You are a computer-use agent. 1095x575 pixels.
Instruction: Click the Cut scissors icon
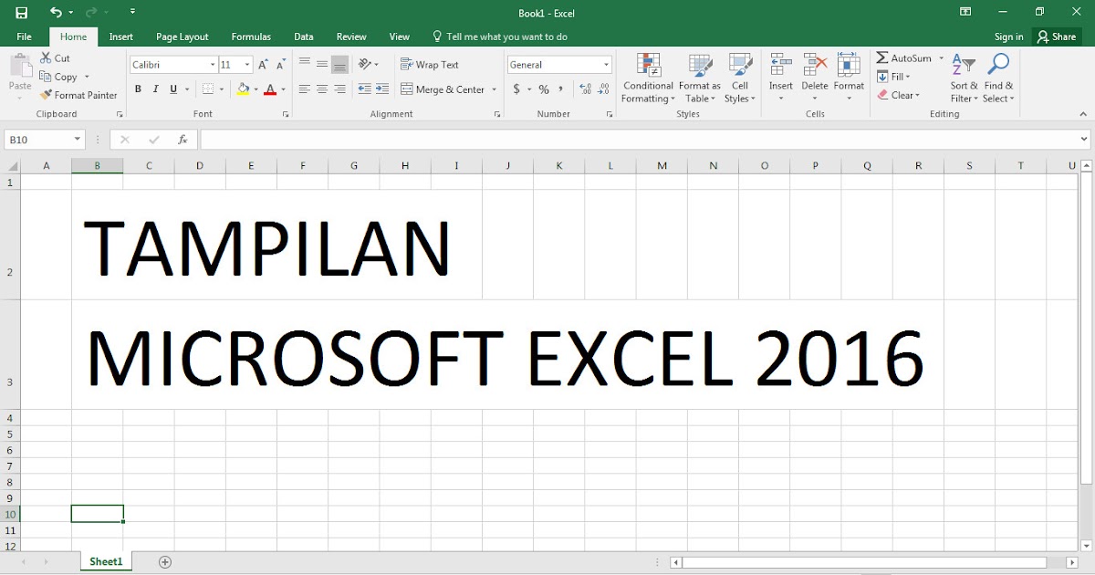pyautogui.click(x=46, y=58)
